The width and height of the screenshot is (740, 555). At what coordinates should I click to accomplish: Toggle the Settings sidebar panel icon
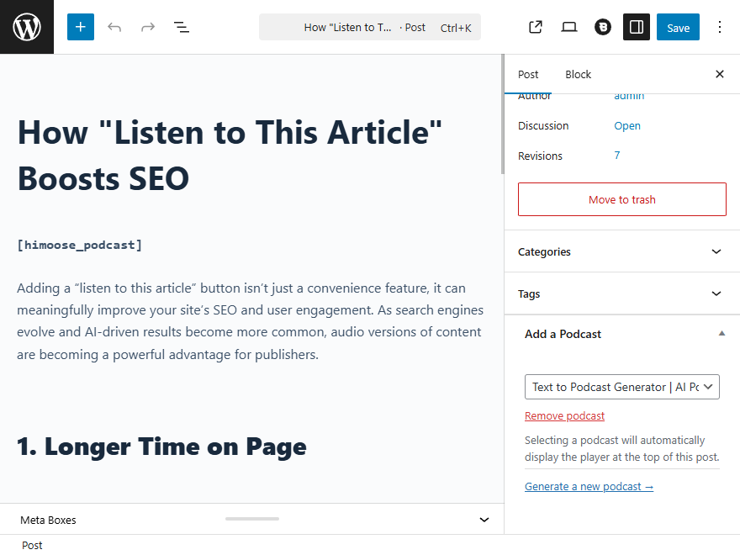tap(637, 26)
